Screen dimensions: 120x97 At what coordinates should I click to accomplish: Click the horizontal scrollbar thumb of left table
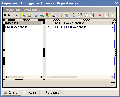point(16,77)
